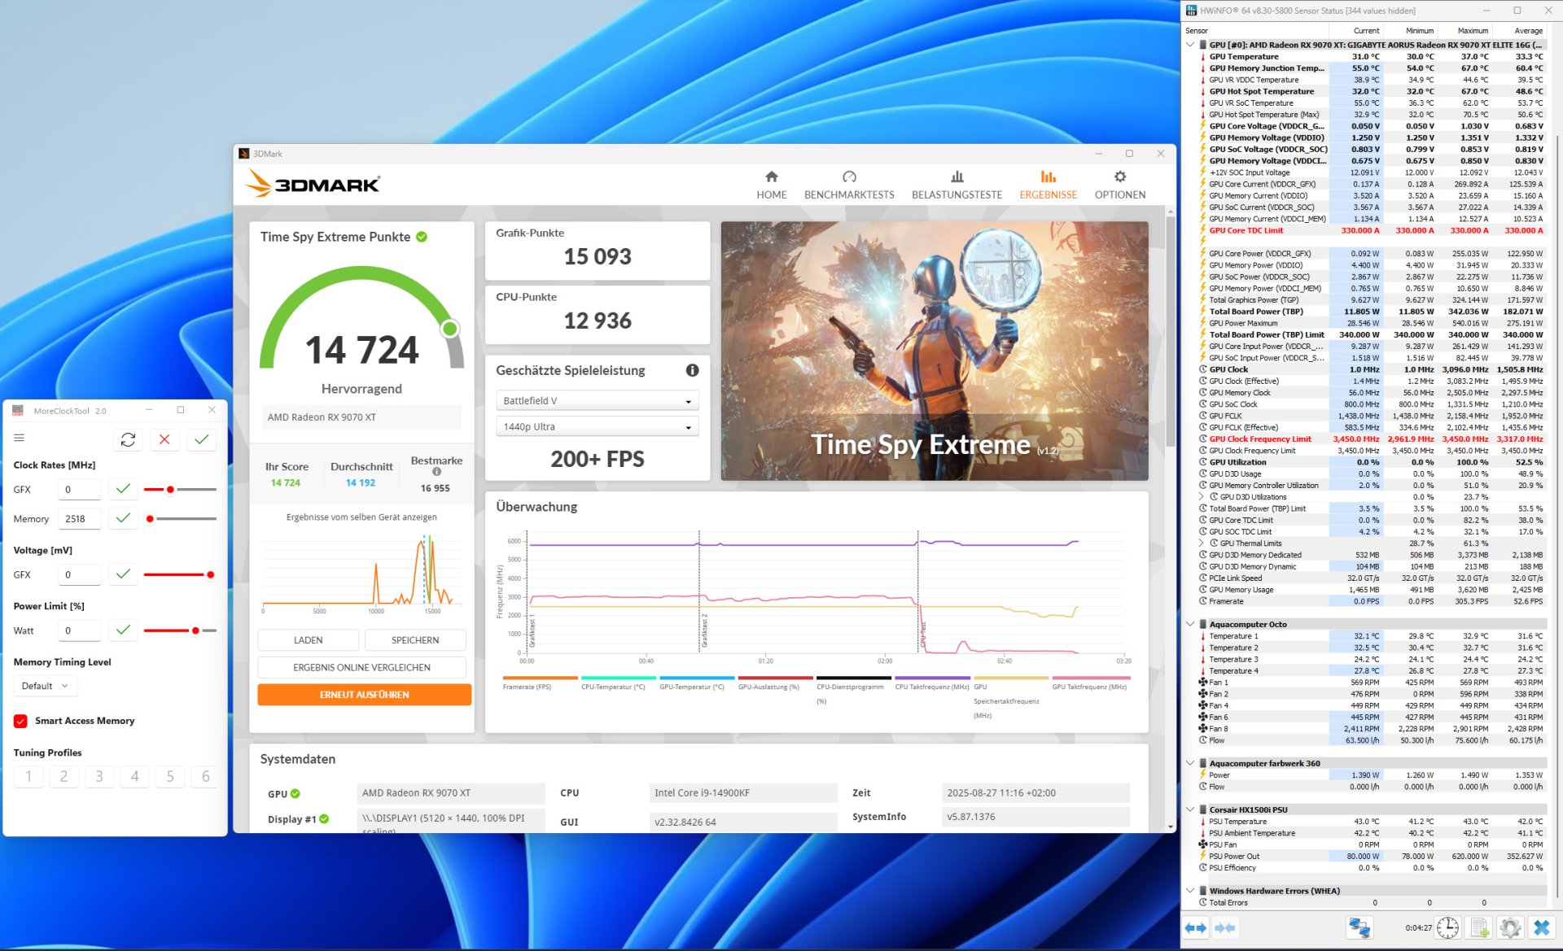This screenshot has width=1563, height=951.
Task: Click ERGEBNIS ONLINE VERGLEICHEN button
Action: pyautogui.click(x=361, y=667)
